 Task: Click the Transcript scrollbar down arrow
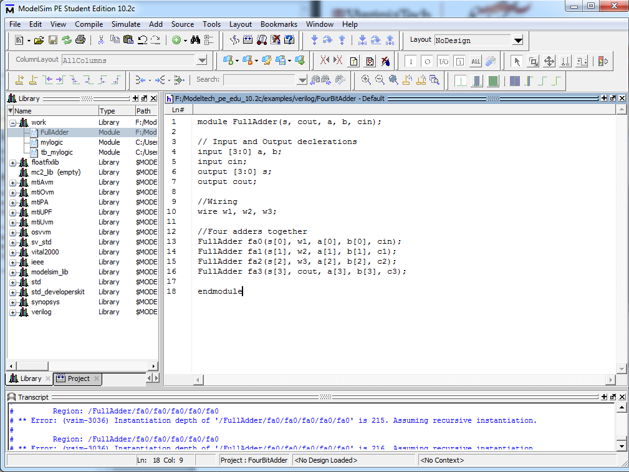pyautogui.click(x=620, y=445)
